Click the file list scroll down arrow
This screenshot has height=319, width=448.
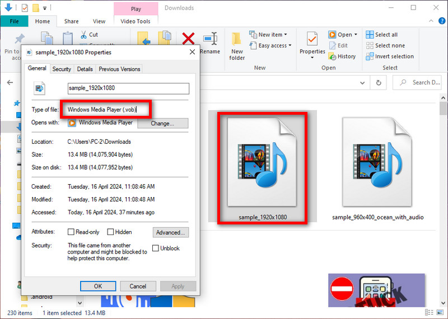pyautogui.click(x=443, y=303)
